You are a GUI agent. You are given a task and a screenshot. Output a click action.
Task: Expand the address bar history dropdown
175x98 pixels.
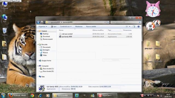(105, 22)
